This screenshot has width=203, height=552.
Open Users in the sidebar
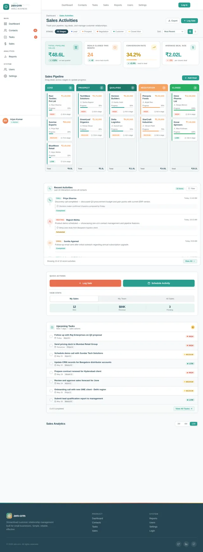[x=21, y=69]
